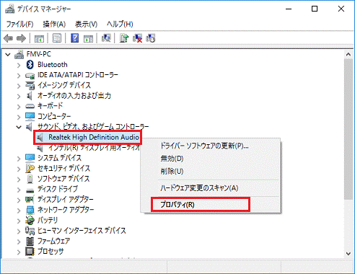This screenshot has width=355, height=274.
Task: Choose プロパティ(R) in context menu
Action: (177, 205)
